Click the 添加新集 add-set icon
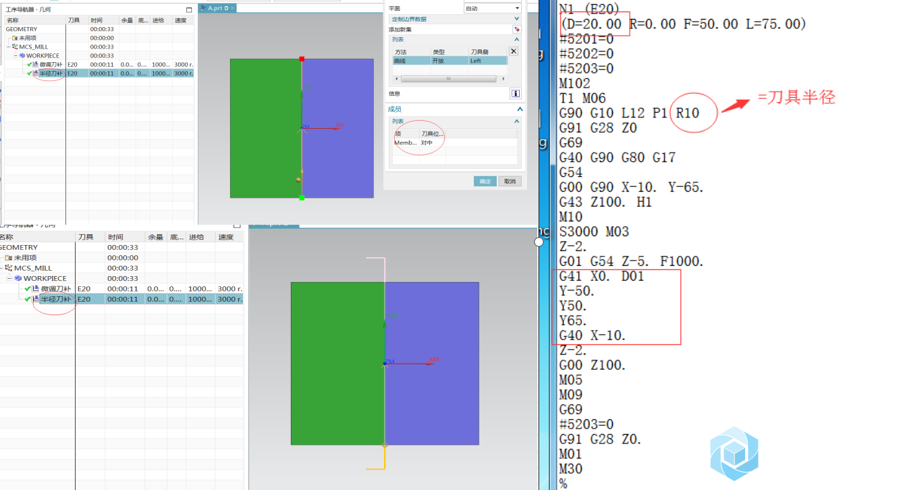This screenshot has width=901, height=490. coord(516,30)
